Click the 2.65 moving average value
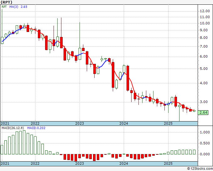The height and width of the screenshot is (171, 213). [x=24, y=7]
